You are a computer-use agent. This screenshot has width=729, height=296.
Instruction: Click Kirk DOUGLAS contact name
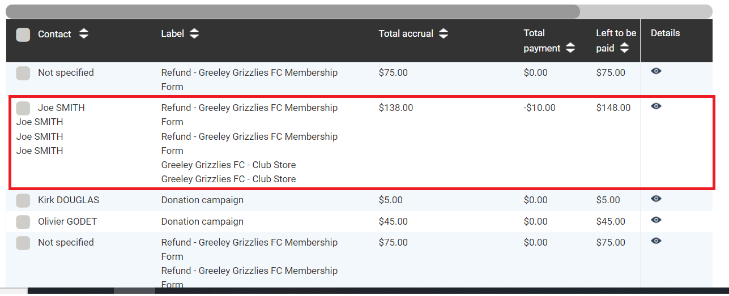click(67, 200)
